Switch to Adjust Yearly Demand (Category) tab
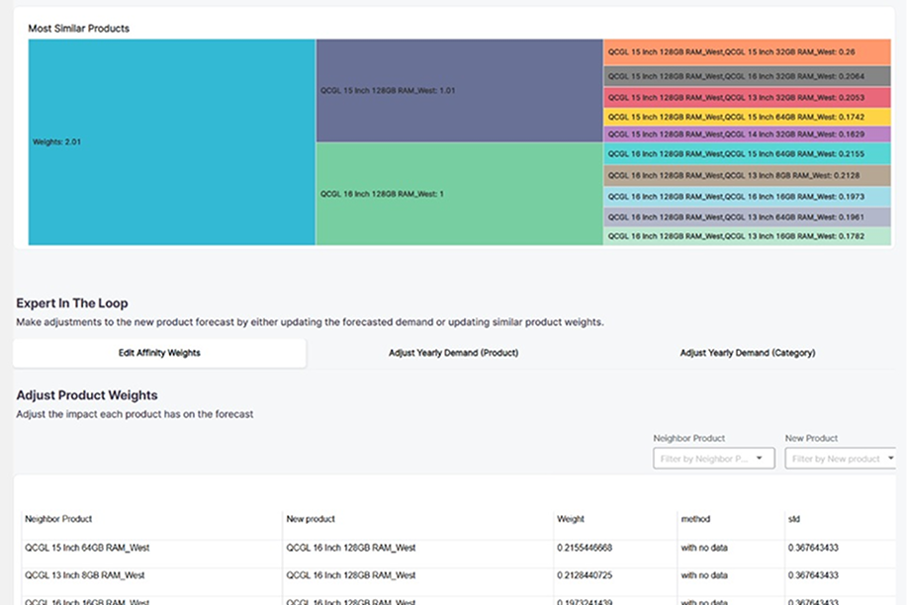The image size is (907, 605). point(748,353)
